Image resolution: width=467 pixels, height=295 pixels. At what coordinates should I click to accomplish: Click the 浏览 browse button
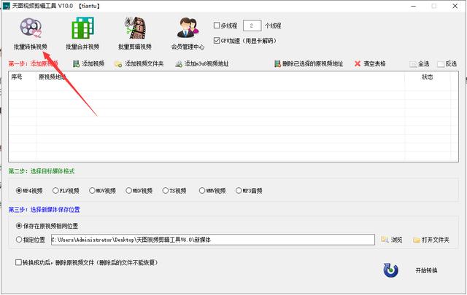(x=392, y=240)
